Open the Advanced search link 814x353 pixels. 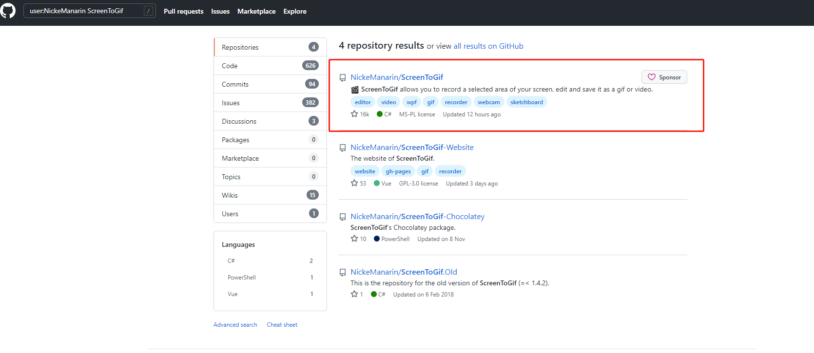tap(235, 325)
